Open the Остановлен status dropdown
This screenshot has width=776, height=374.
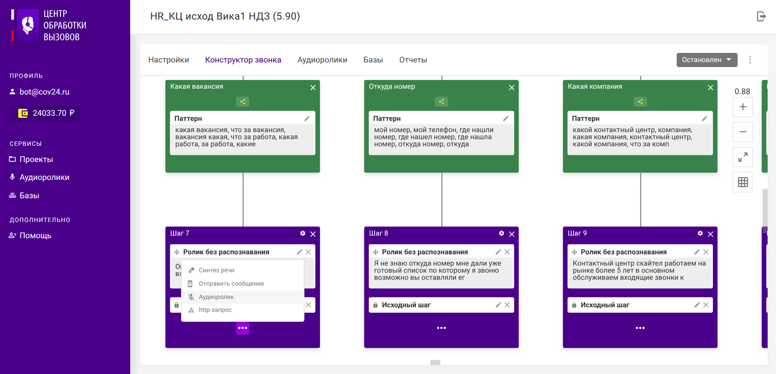[x=707, y=60]
